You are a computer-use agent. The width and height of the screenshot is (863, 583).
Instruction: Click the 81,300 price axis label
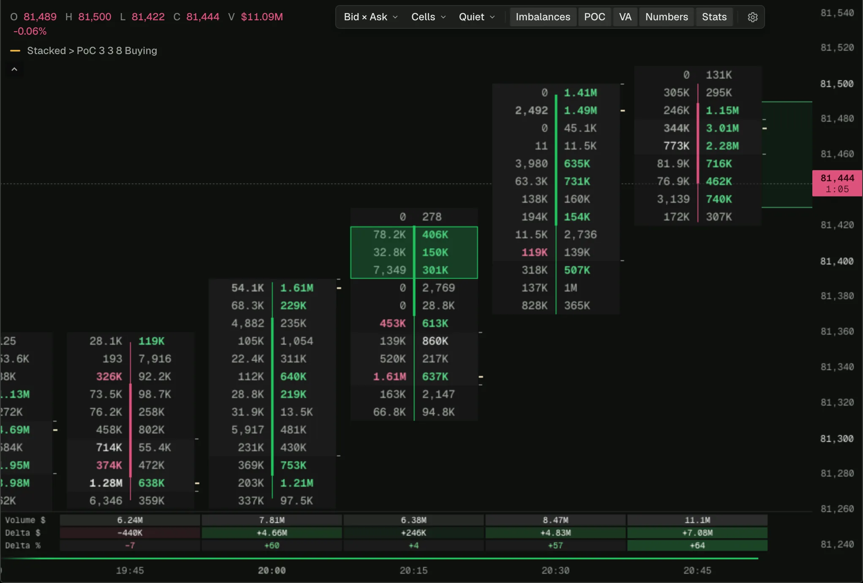(837, 439)
